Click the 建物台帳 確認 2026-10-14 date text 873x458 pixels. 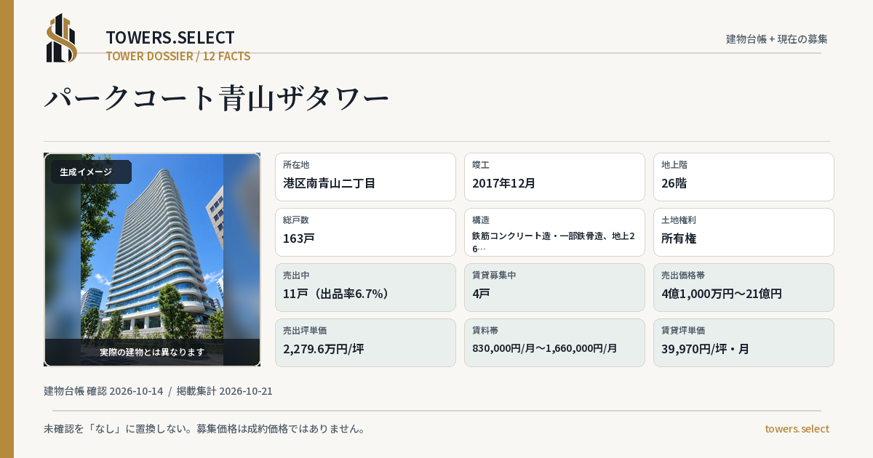[x=103, y=391]
